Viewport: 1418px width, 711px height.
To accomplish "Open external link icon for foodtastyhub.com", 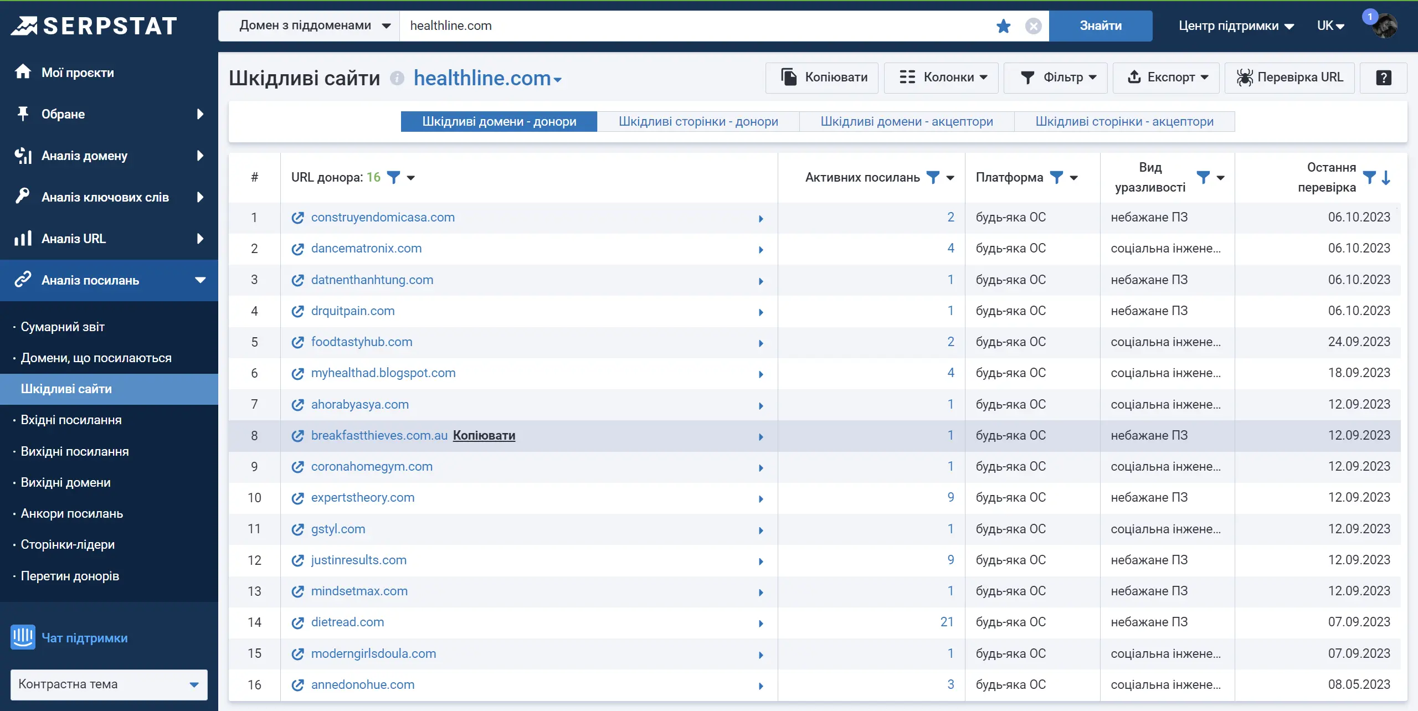I will click(297, 342).
